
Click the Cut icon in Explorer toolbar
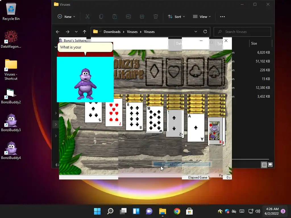click(x=88, y=17)
